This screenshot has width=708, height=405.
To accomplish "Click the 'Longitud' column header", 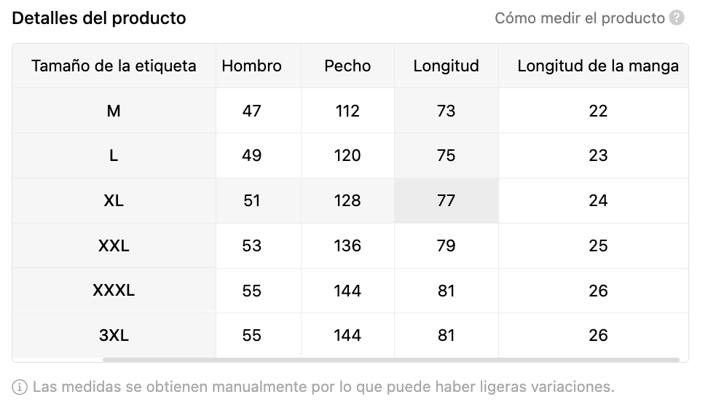I will [x=446, y=66].
